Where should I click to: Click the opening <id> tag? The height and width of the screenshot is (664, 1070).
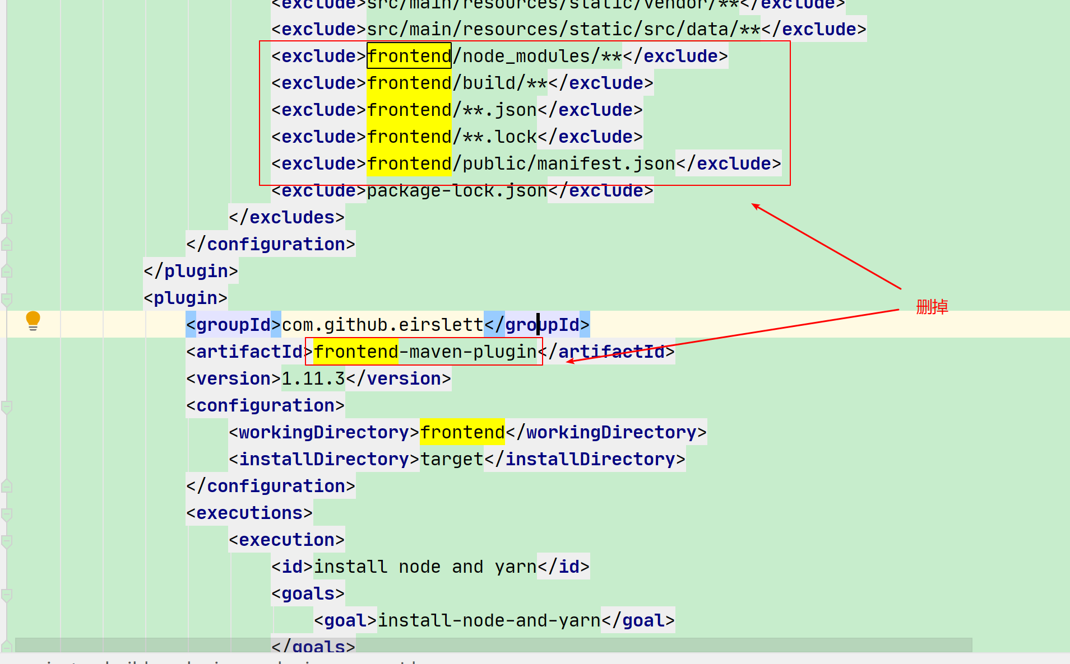point(292,567)
